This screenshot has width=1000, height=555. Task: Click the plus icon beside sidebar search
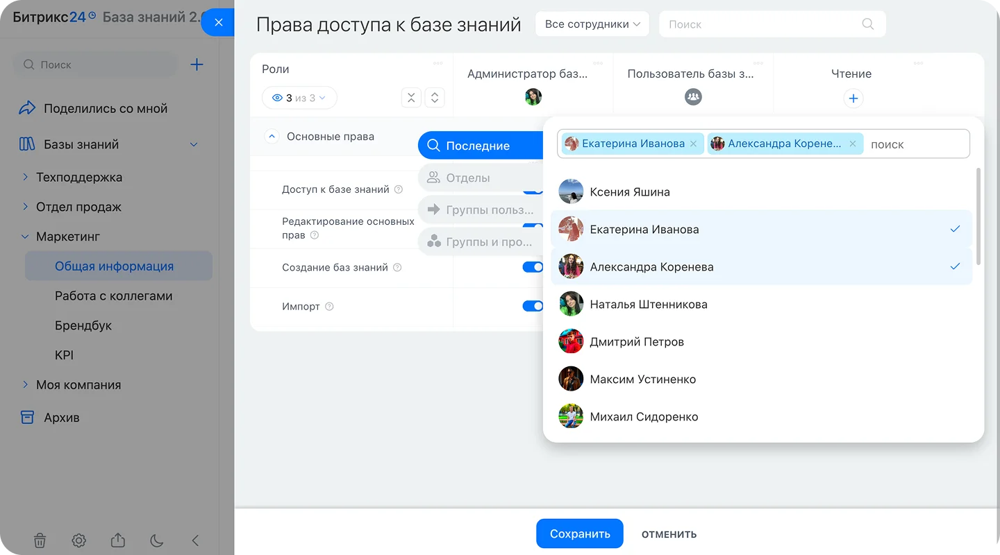point(197,65)
